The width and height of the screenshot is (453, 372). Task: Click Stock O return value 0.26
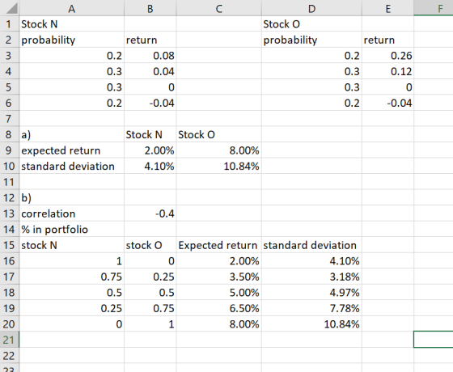click(x=387, y=56)
